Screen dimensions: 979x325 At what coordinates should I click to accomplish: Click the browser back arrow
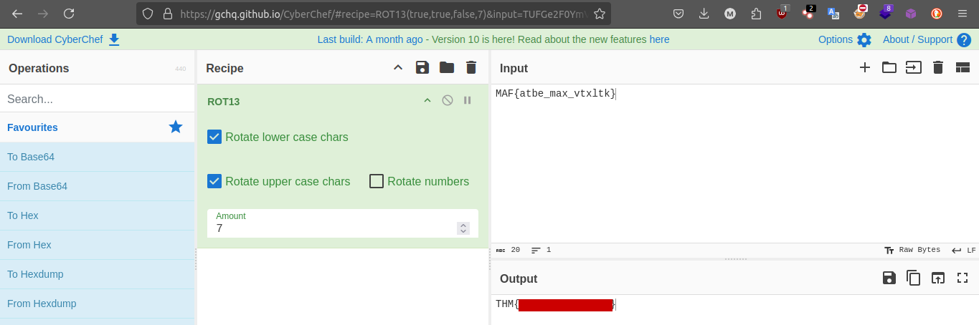tap(17, 14)
